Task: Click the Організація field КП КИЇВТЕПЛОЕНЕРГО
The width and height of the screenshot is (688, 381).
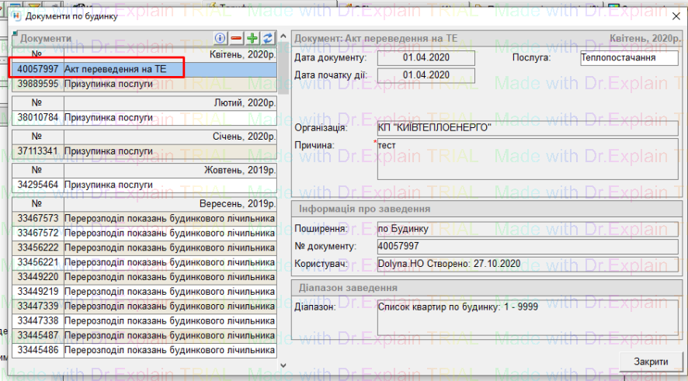Action: tap(526, 128)
